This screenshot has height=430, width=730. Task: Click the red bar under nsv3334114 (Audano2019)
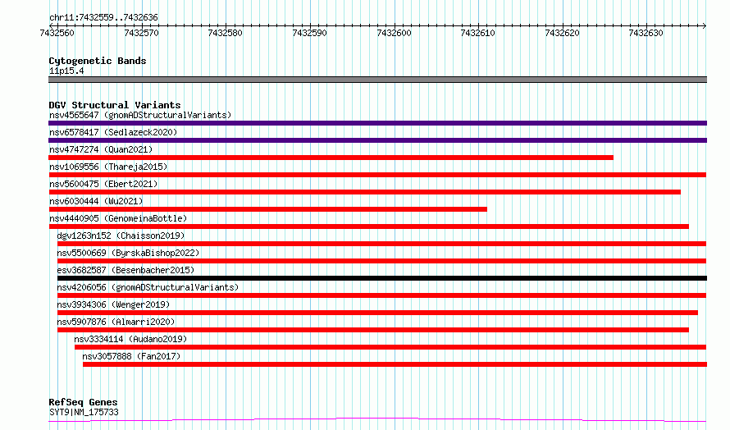coord(390,347)
